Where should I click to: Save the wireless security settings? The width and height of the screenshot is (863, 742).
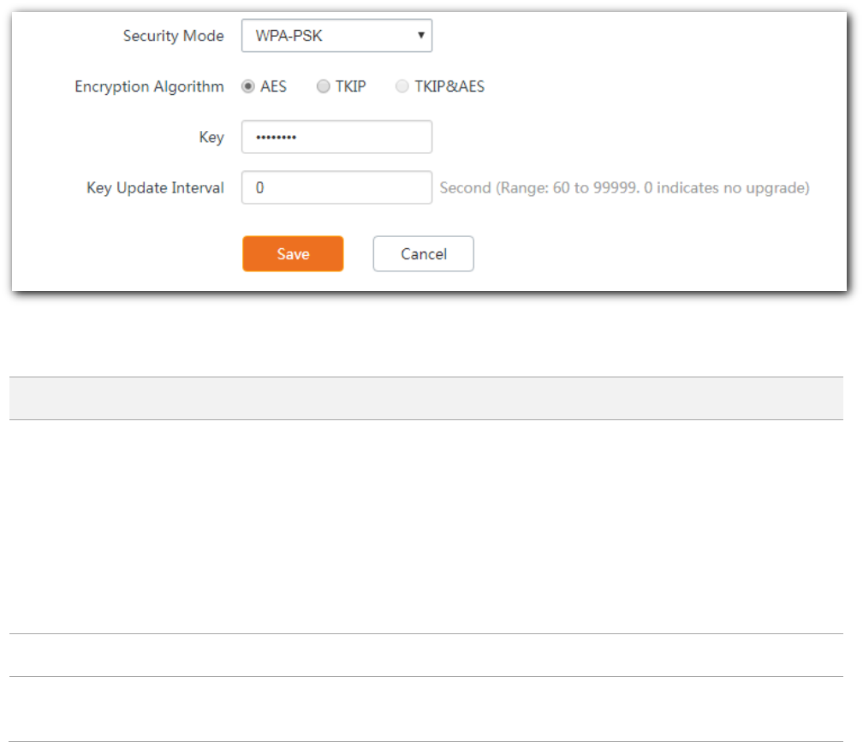(293, 253)
